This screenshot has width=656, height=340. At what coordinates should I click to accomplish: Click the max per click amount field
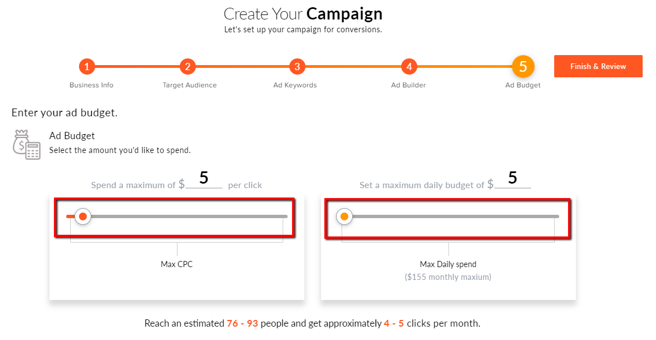[204, 179]
